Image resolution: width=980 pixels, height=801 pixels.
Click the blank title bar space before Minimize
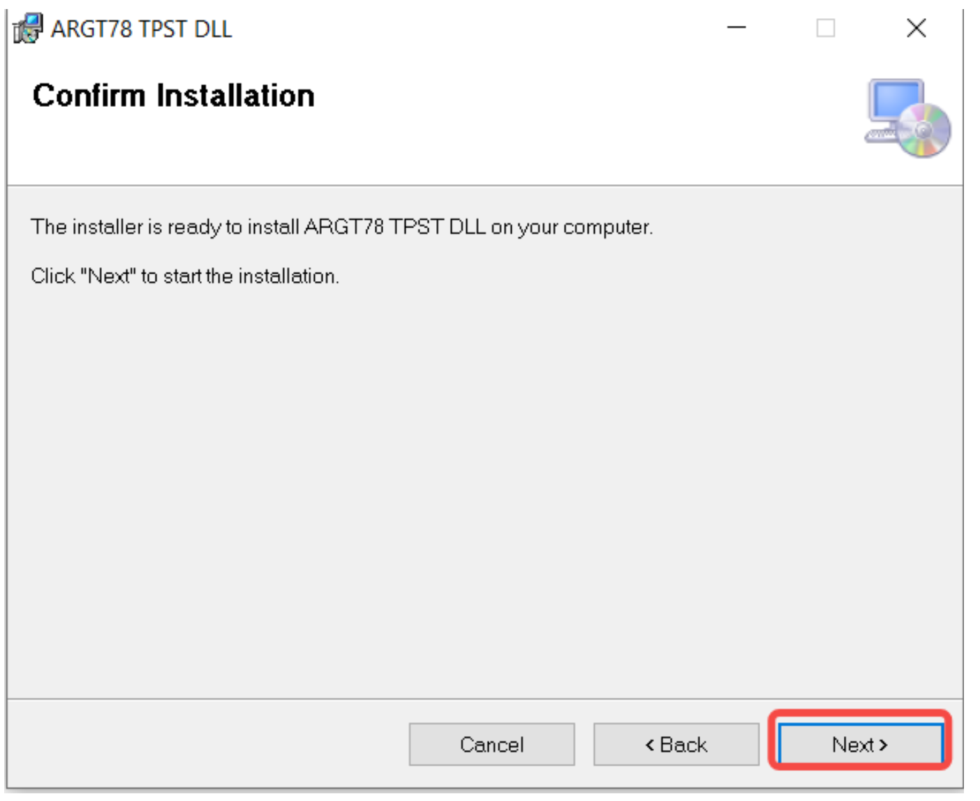[x=475, y=29]
